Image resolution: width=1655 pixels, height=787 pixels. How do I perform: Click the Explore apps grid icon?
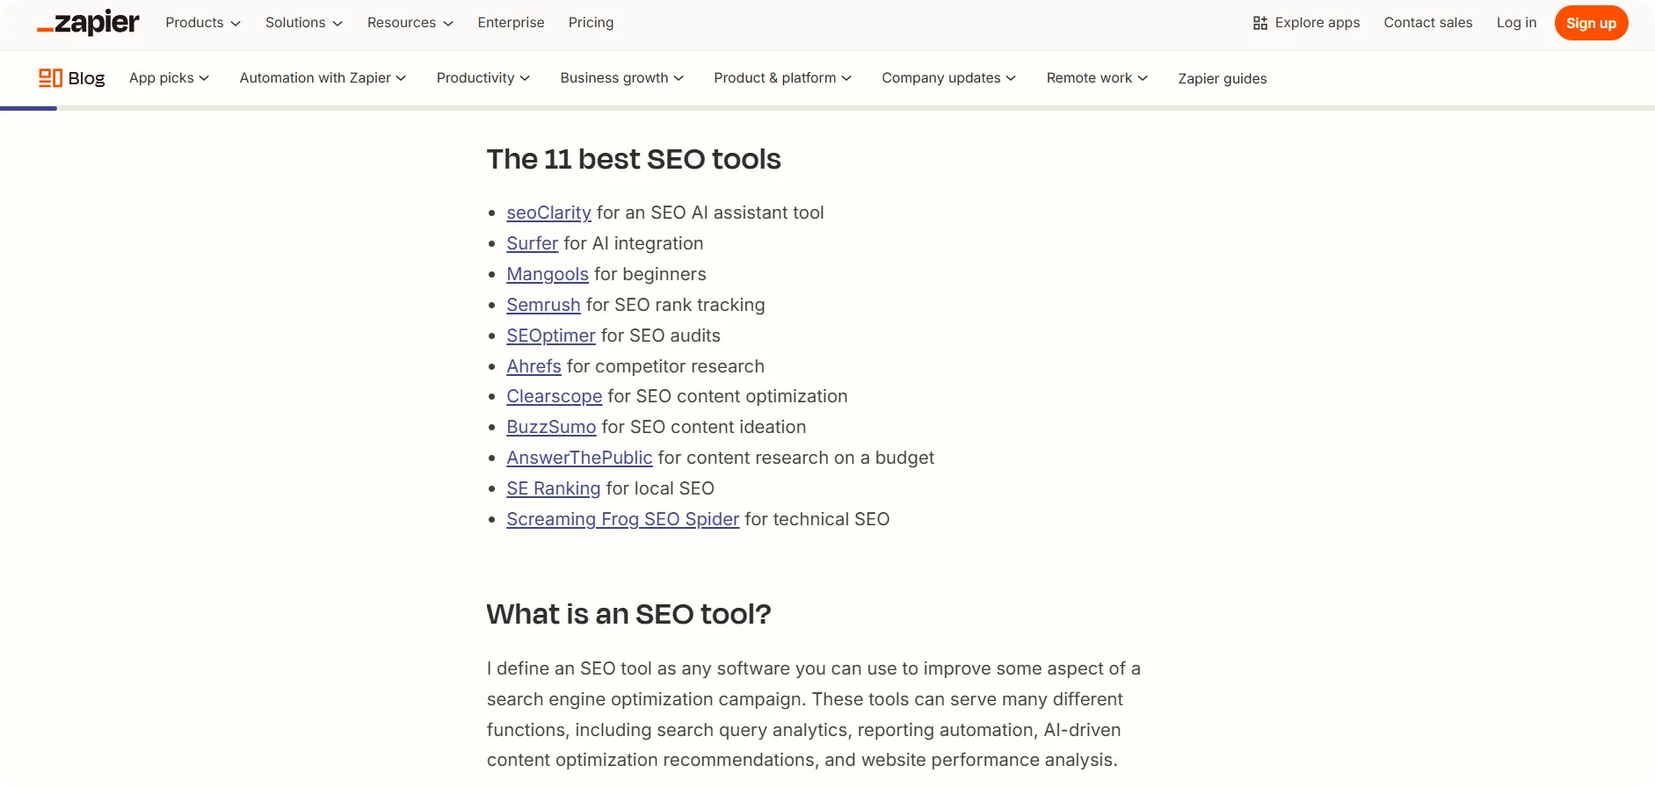(x=1260, y=23)
